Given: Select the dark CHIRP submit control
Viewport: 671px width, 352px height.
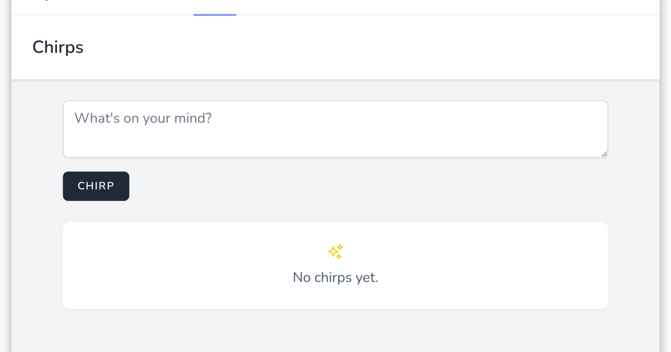Looking at the screenshot, I should click(96, 185).
